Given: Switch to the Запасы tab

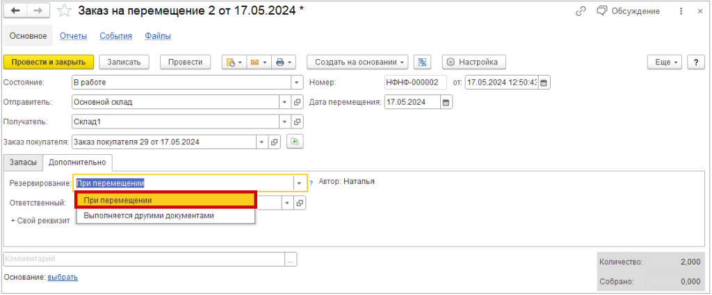Looking at the screenshot, I should tap(22, 162).
